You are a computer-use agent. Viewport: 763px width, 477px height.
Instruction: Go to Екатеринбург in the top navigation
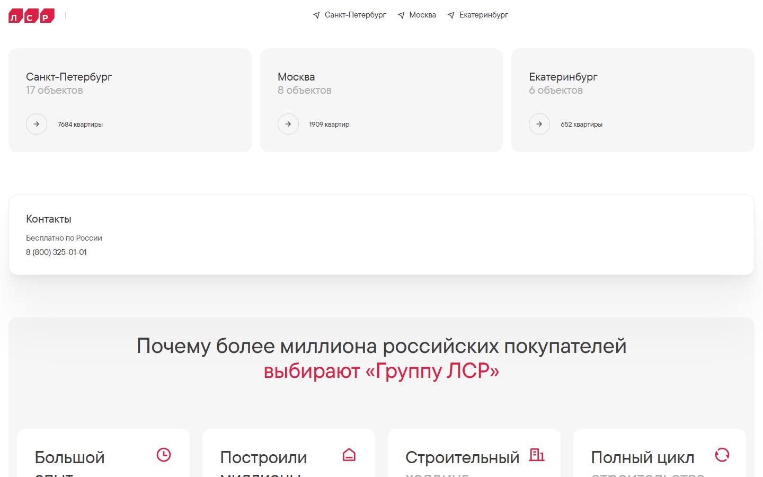483,15
